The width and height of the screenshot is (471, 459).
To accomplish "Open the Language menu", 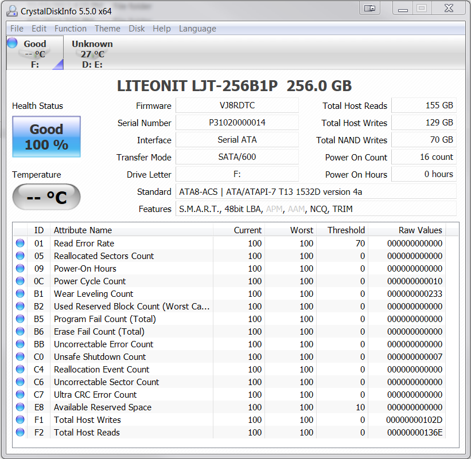I will click(x=197, y=29).
